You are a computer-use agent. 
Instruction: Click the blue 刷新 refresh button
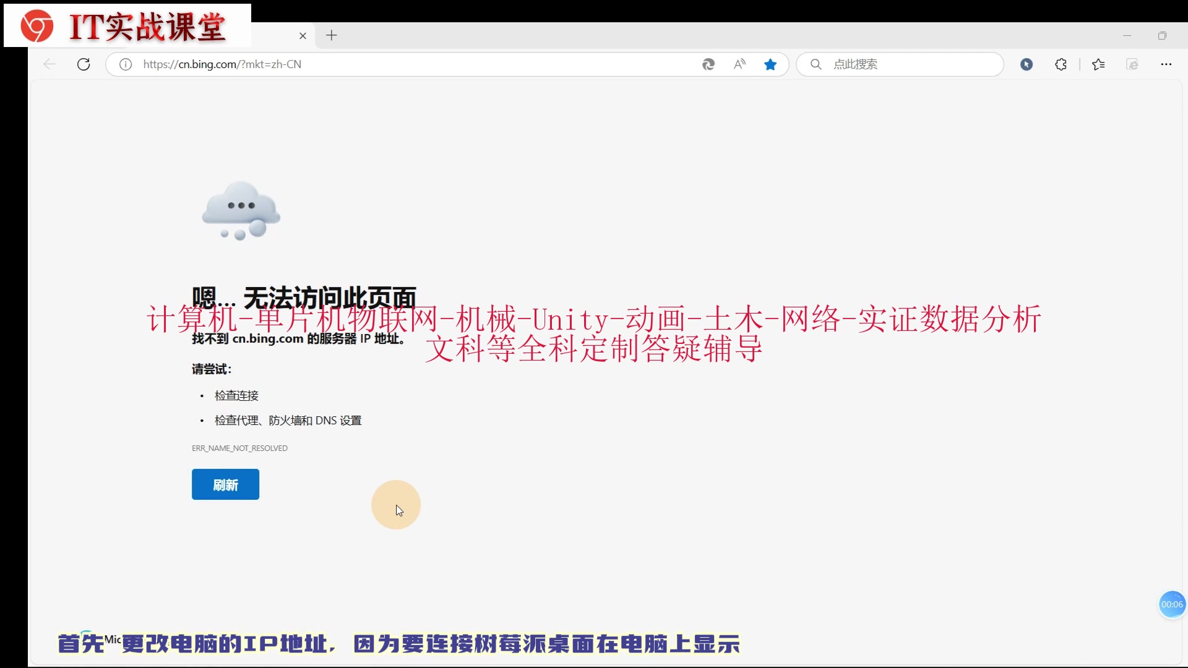[x=225, y=484]
